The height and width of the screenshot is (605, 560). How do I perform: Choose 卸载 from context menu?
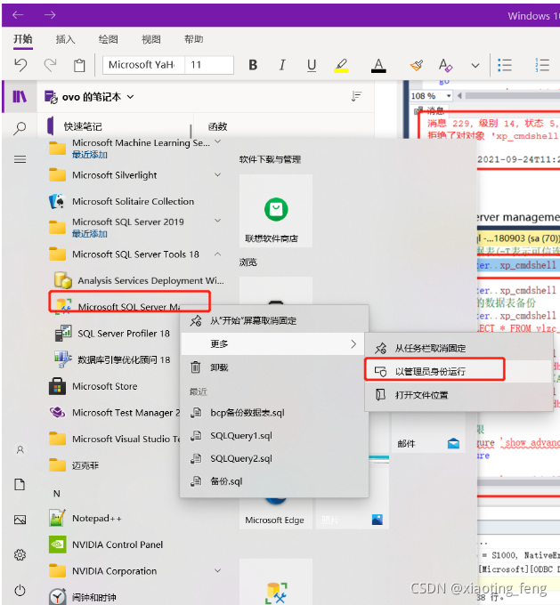tap(274, 367)
